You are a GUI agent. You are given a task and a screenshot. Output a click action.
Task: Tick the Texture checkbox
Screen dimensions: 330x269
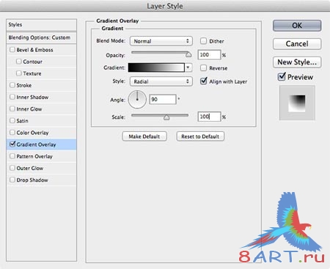pos(18,73)
